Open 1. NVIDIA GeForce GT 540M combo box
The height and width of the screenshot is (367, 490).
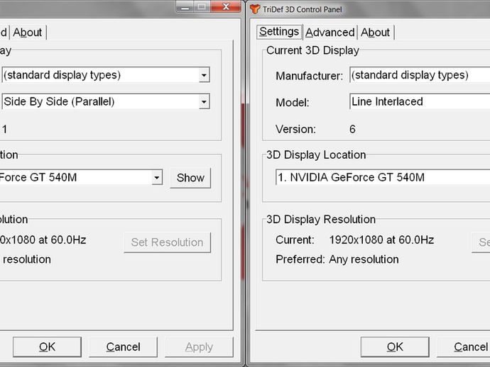click(x=383, y=177)
